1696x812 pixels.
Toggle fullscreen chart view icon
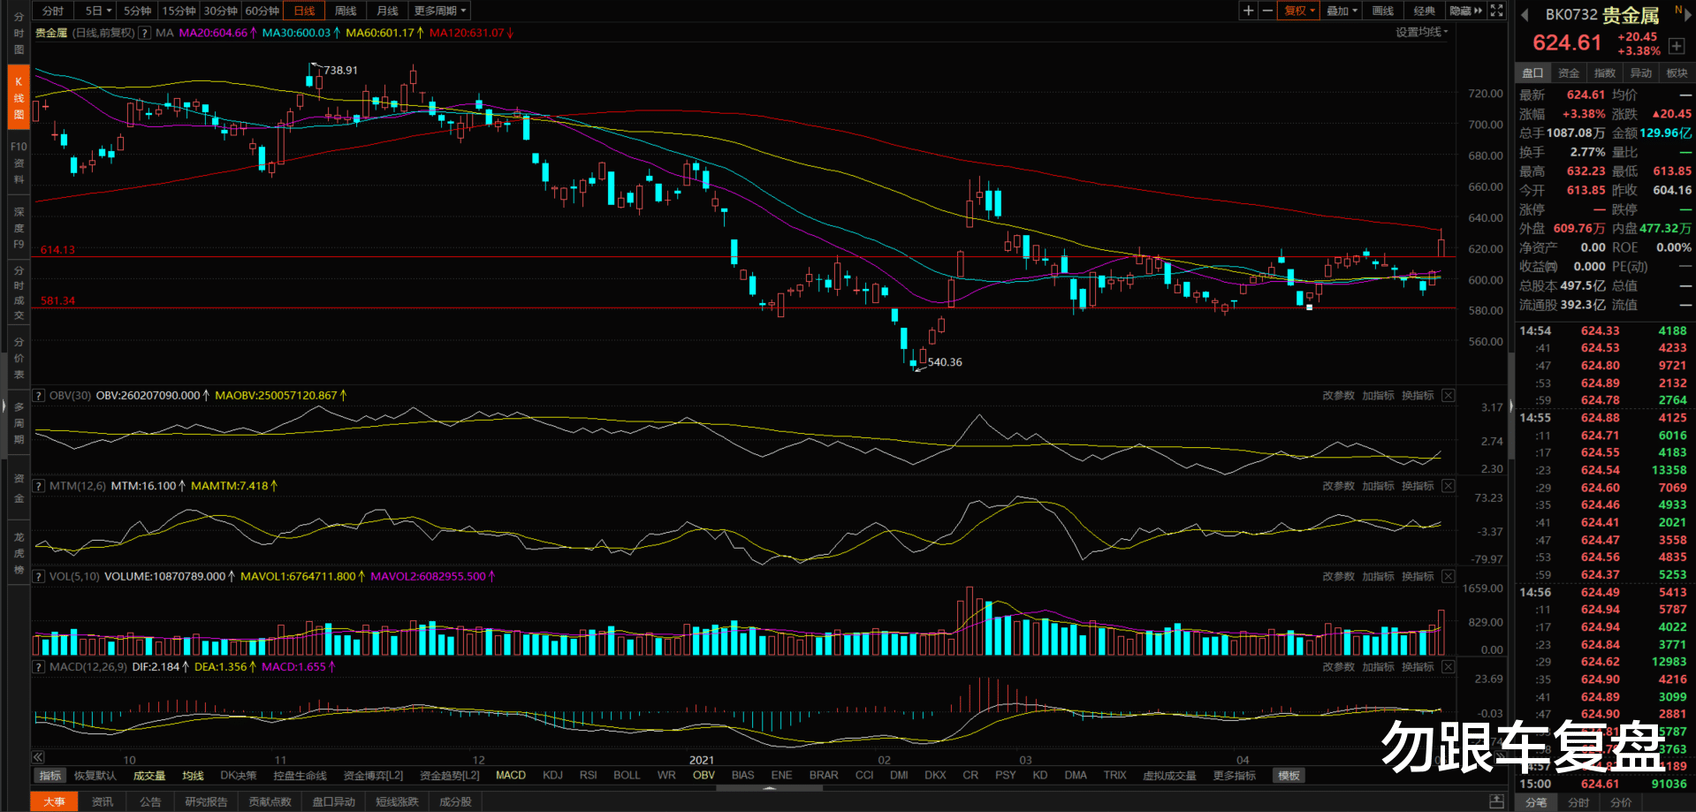click(1496, 11)
